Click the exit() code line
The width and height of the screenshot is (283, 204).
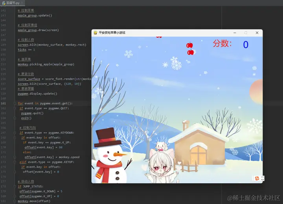pos(26,118)
